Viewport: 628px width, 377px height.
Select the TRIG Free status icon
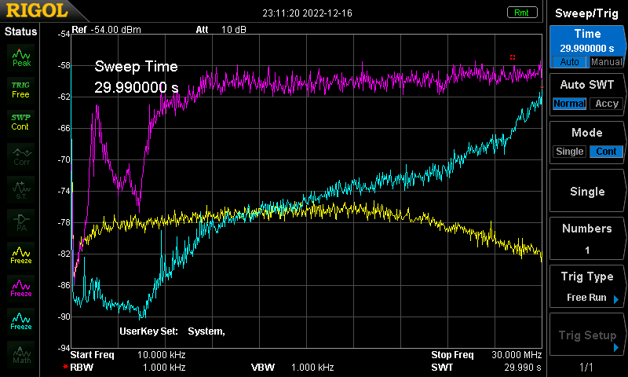coord(21,89)
